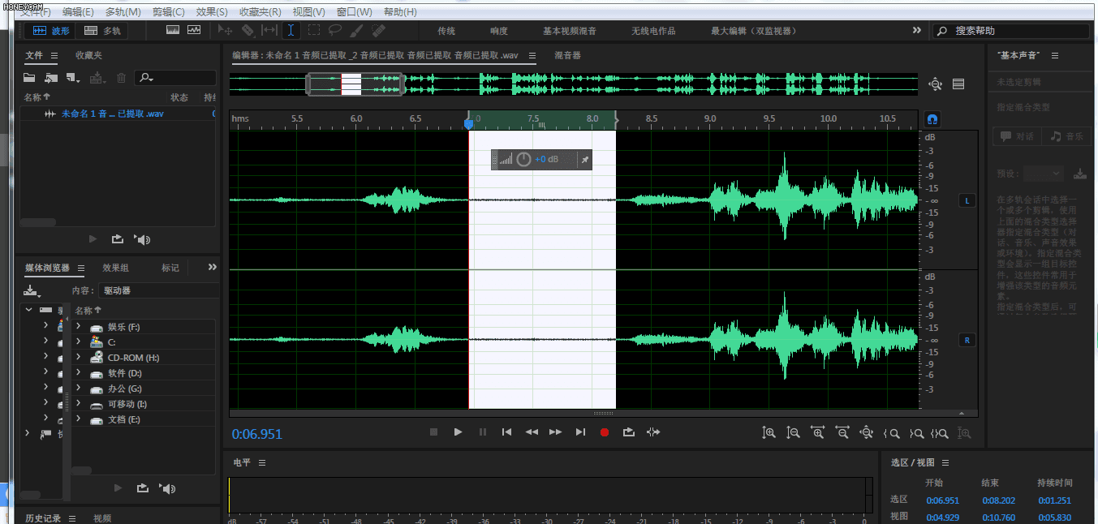
Task: Open New File dropdown in Files panel
Action: point(74,78)
